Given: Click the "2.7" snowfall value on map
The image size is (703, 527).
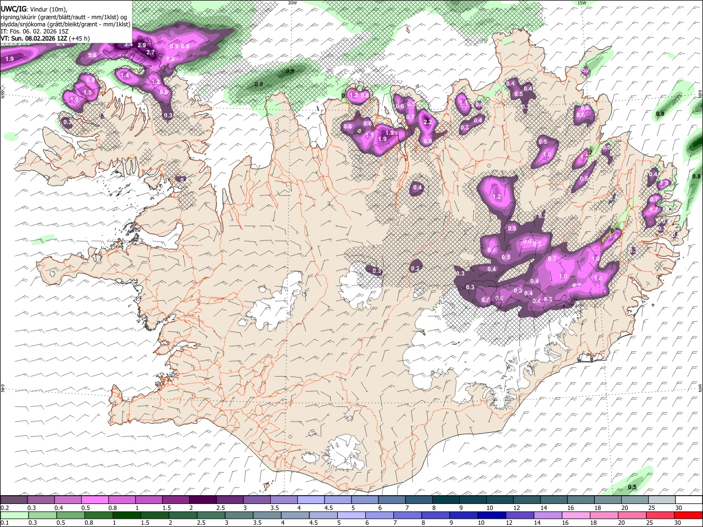Looking at the screenshot, I should click(x=151, y=53).
